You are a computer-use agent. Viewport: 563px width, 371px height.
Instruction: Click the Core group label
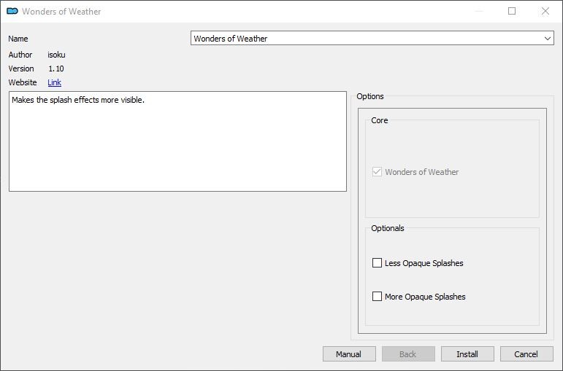pos(380,120)
